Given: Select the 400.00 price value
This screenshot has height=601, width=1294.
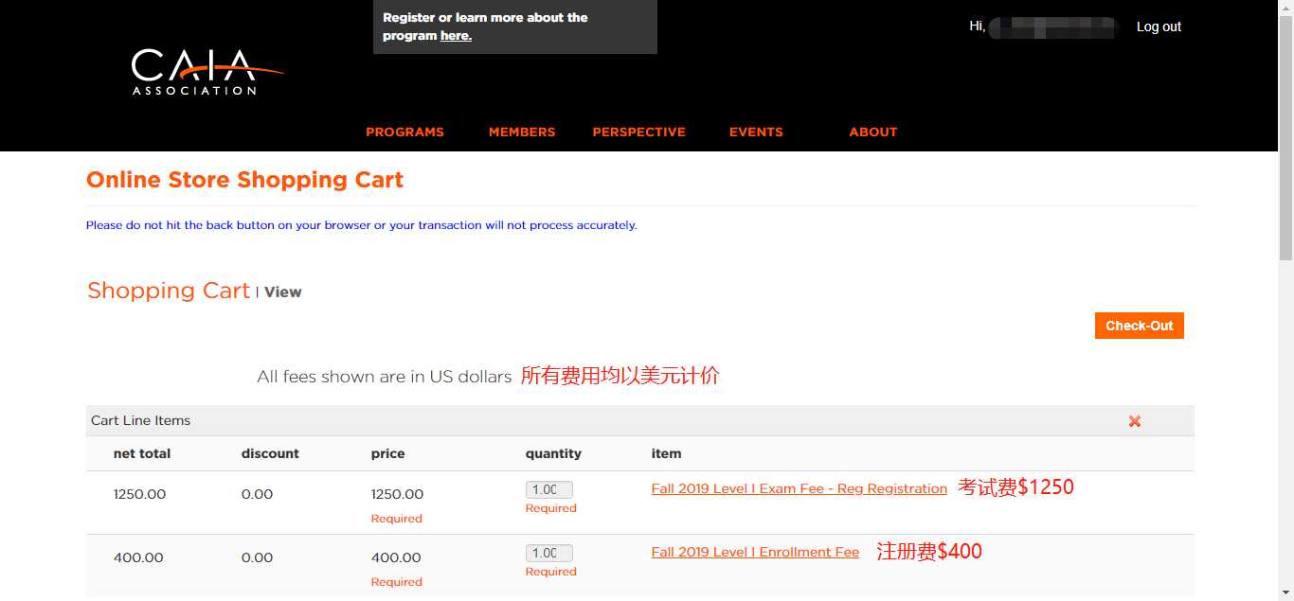Looking at the screenshot, I should [x=396, y=557].
